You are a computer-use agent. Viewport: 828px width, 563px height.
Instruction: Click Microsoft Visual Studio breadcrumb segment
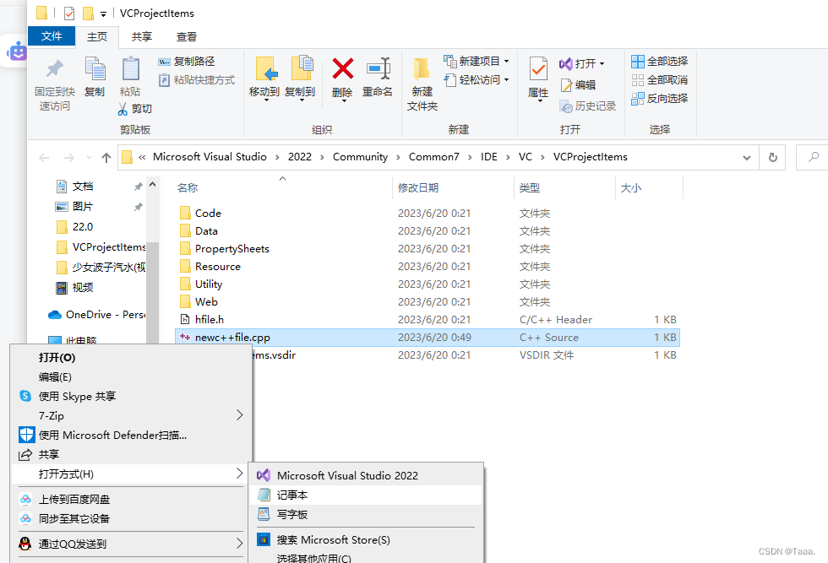[210, 157]
